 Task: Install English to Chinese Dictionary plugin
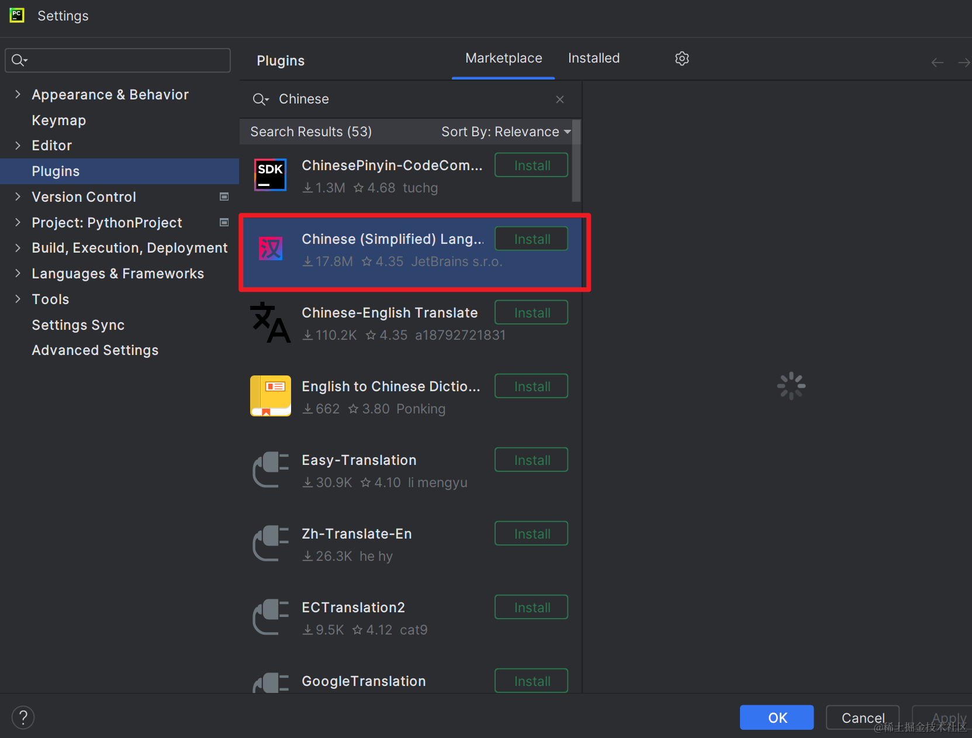[531, 386]
